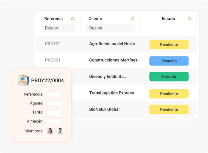Open the PROY22 reference row

pyautogui.click(x=53, y=44)
